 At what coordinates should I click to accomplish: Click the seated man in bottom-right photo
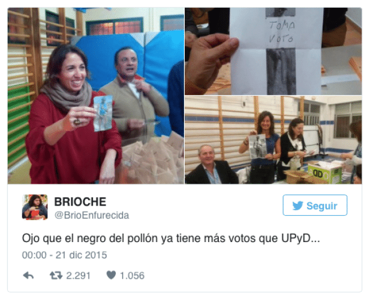[210, 165]
